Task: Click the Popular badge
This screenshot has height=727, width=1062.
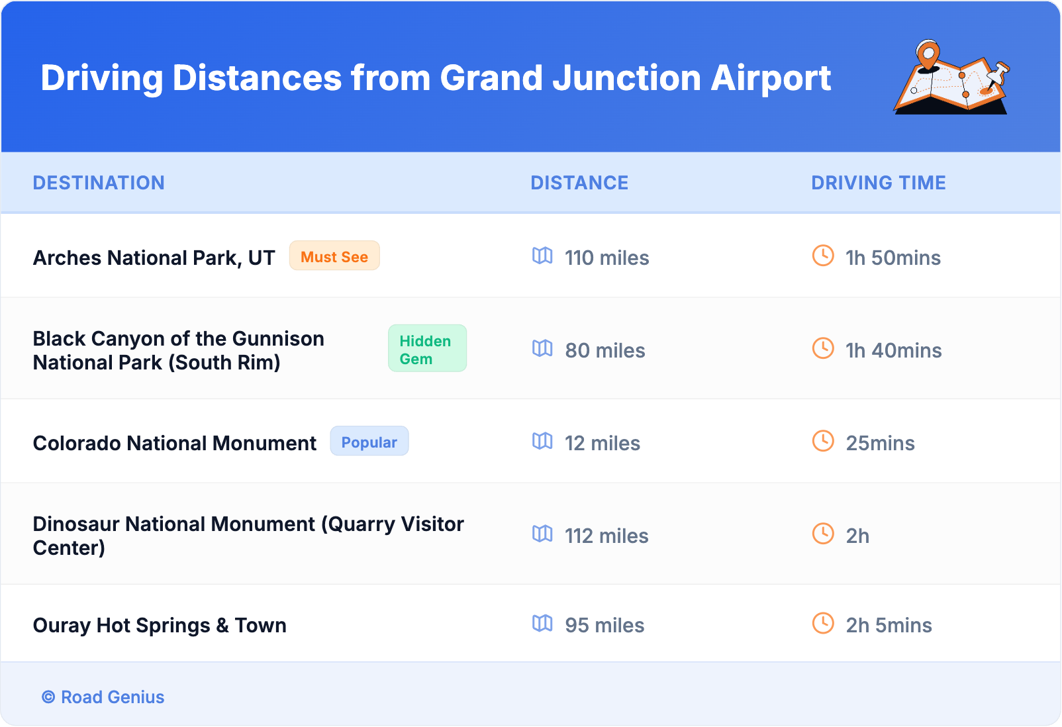Action: [369, 442]
